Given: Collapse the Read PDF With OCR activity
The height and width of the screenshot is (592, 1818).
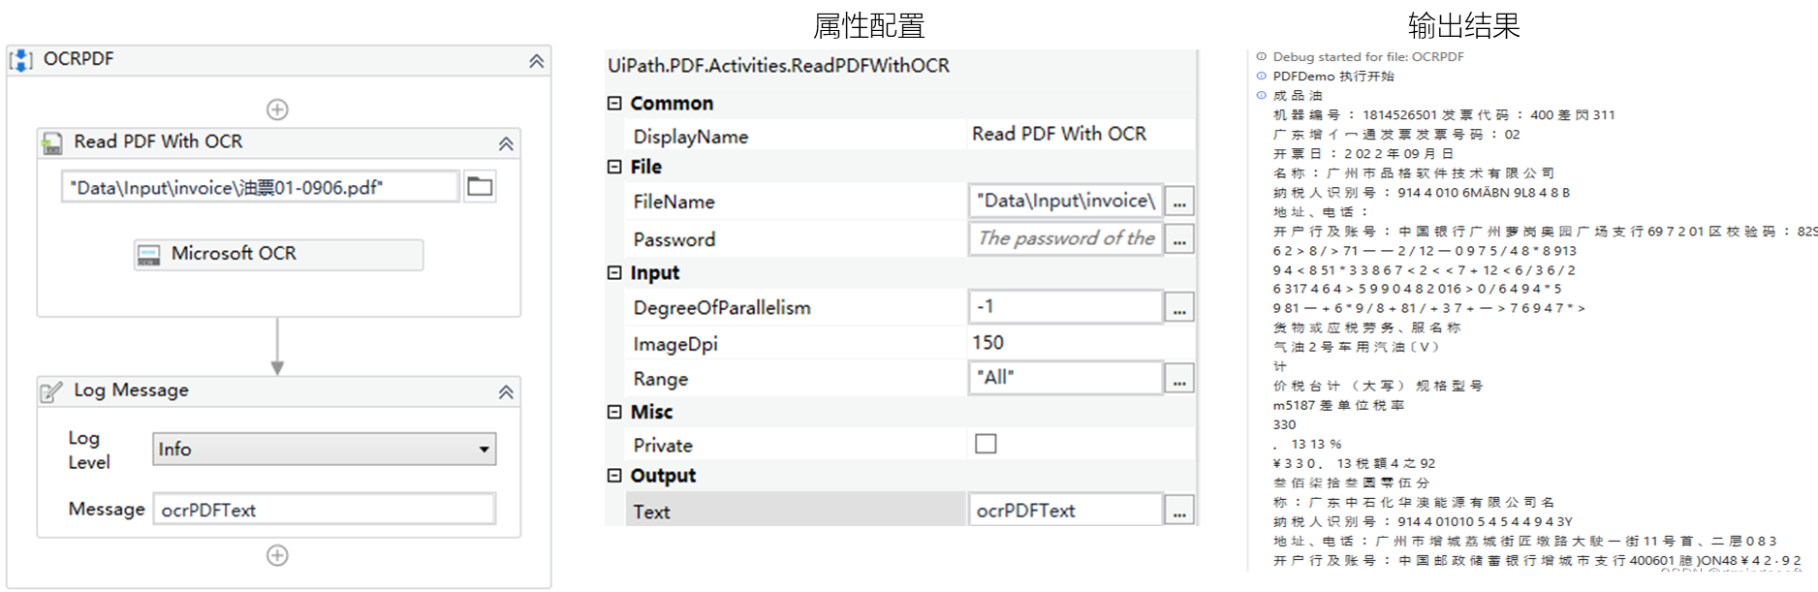Looking at the screenshot, I should pyautogui.click(x=505, y=142).
